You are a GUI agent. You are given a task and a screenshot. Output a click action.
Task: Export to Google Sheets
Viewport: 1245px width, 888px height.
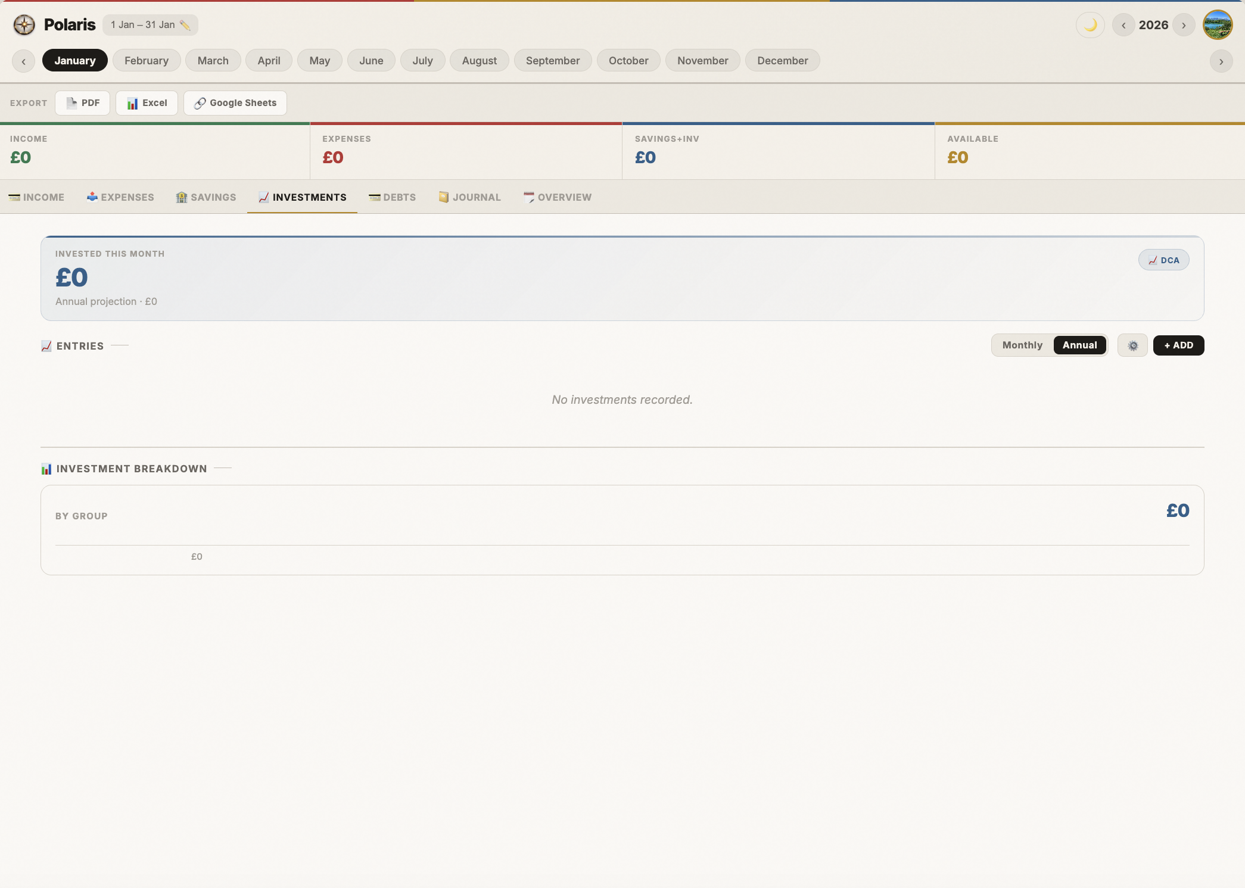[x=235, y=103]
